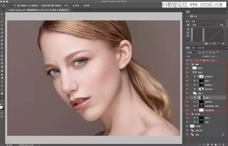The image size is (228, 146).
Task: Select the Zoom tool in the left toolbar
Action: pos(2,97)
